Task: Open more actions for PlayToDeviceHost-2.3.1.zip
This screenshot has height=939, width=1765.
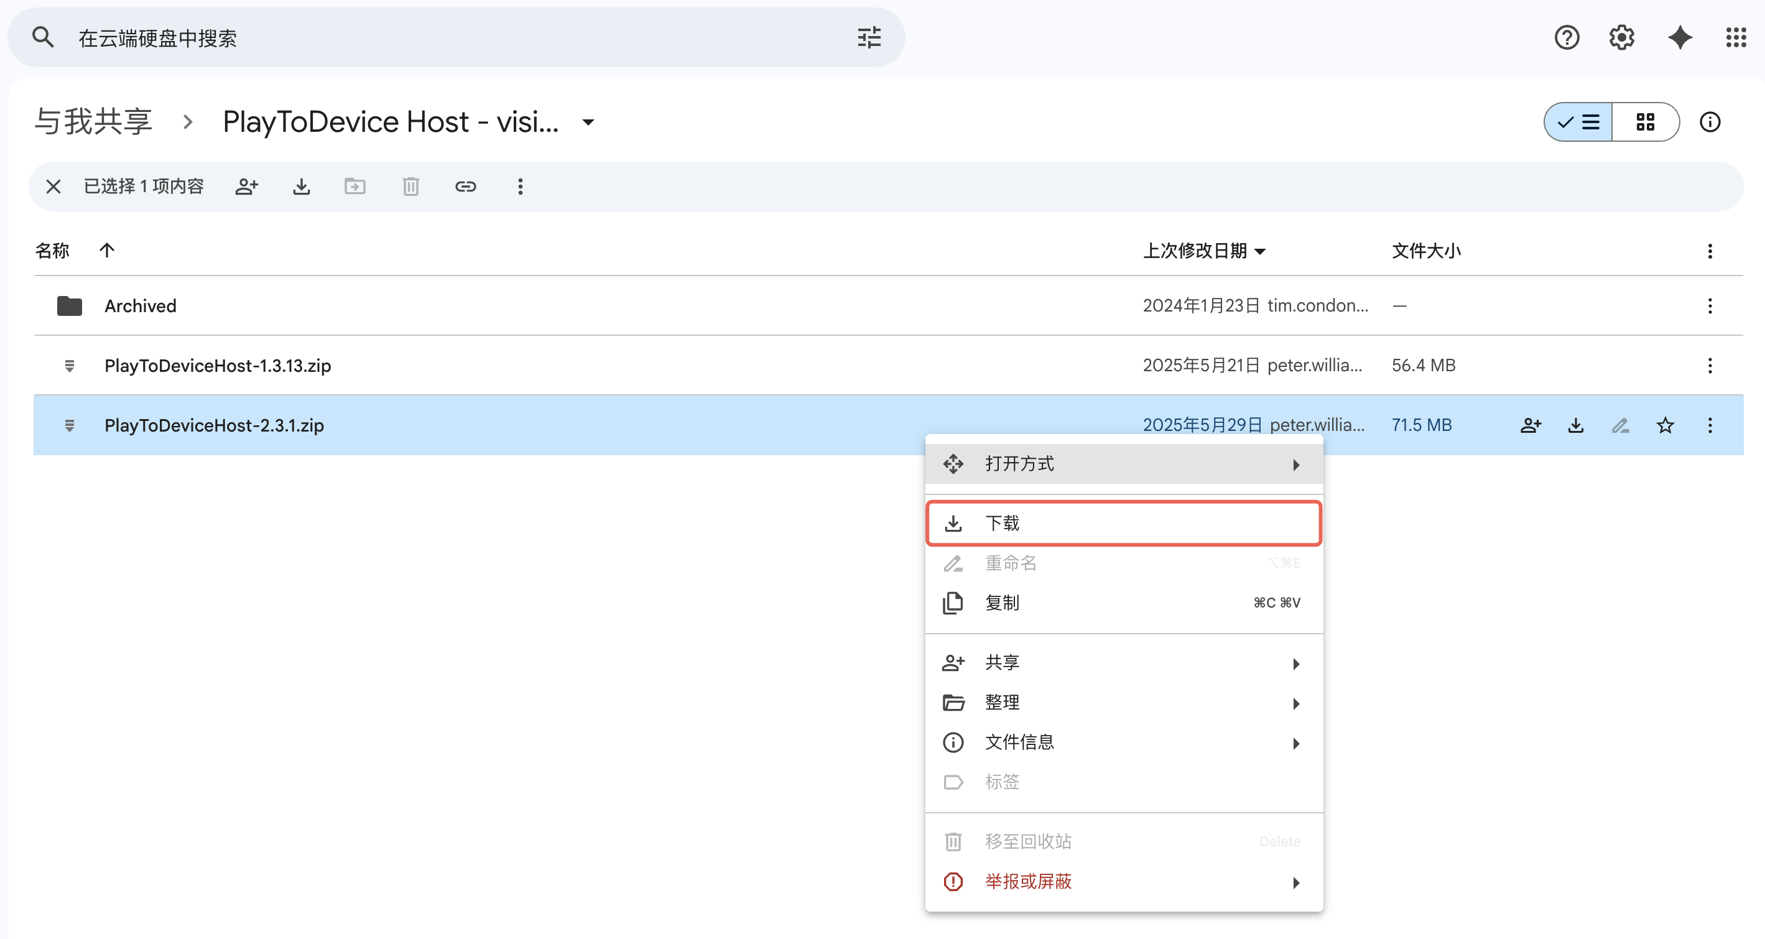Action: pyautogui.click(x=1710, y=425)
